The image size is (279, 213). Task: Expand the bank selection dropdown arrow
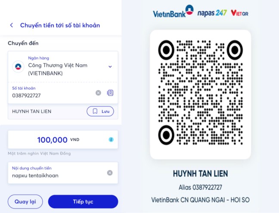click(x=110, y=67)
